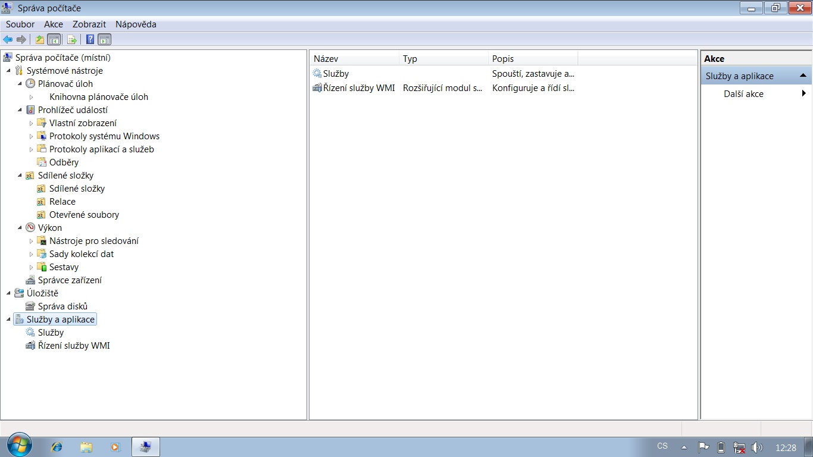Viewport: 813px width, 457px height.
Task: Click the Odběry icon in tree
Action: [42, 162]
